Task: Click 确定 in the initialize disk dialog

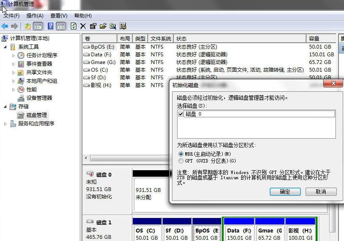Action: tap(285, 192)
